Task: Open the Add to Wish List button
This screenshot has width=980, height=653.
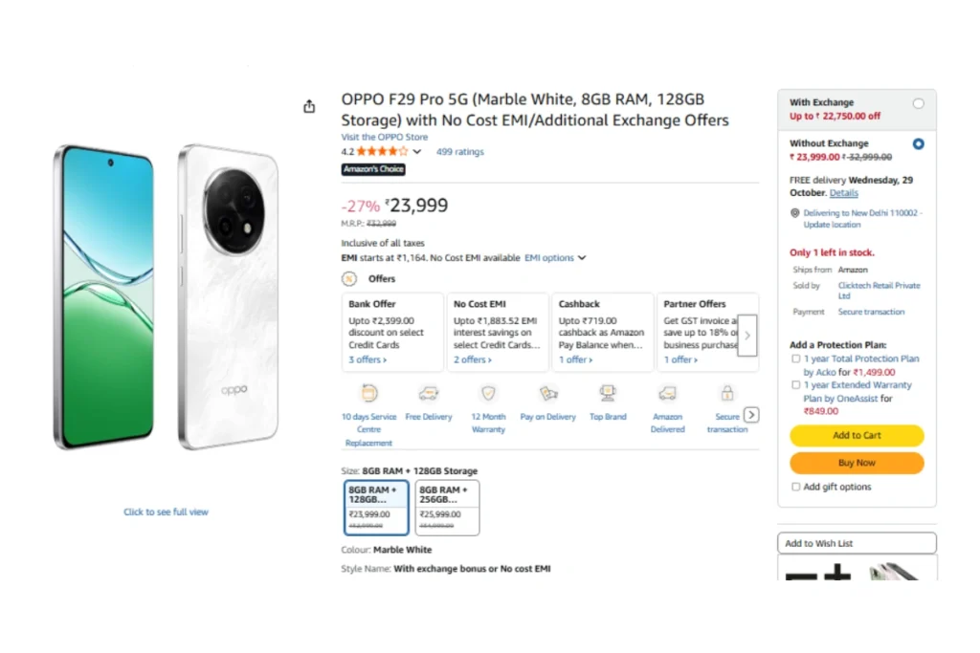Action: pos(857,543)
